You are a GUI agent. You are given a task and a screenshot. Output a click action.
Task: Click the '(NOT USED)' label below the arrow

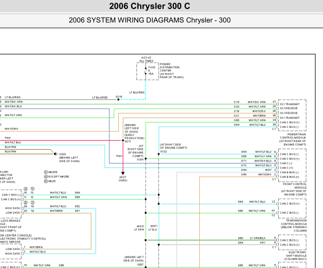click(123, 179)
